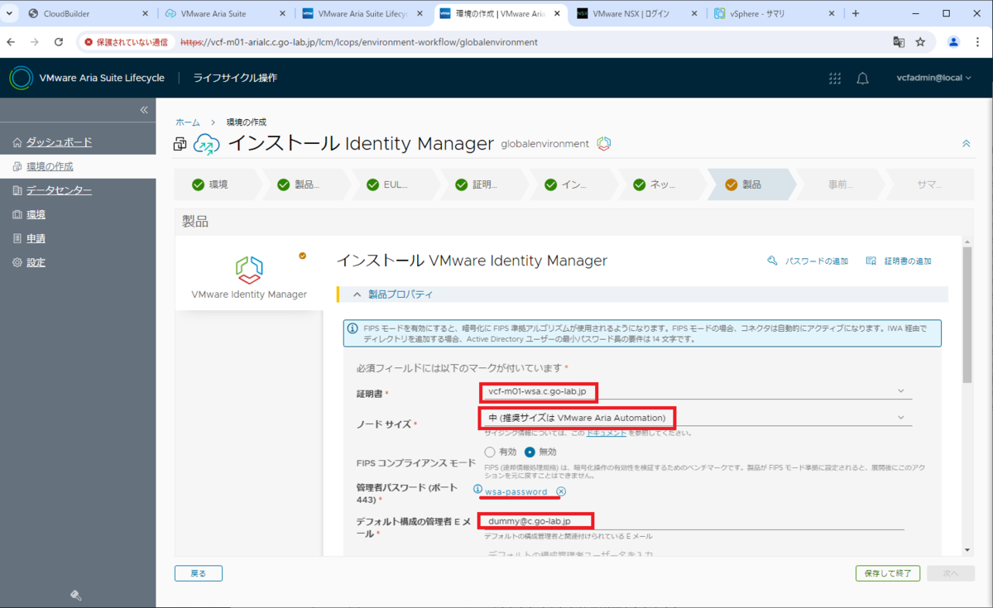Open the 証明書 dropdown

pos(696,391)
